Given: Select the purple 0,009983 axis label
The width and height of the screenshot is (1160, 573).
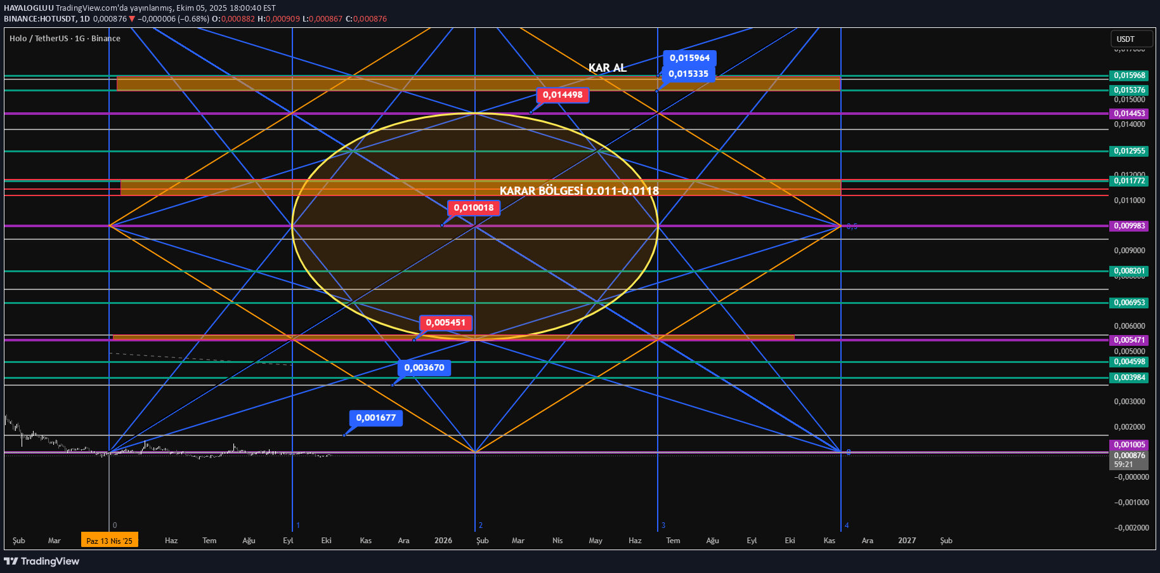Looking at the screenshot, I should (1129, 226).
